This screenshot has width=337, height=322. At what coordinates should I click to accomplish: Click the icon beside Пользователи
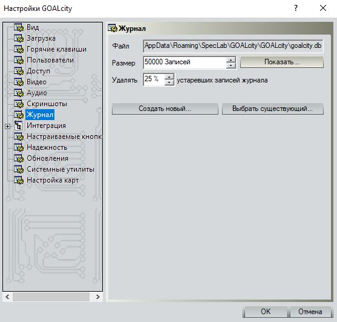19,60
